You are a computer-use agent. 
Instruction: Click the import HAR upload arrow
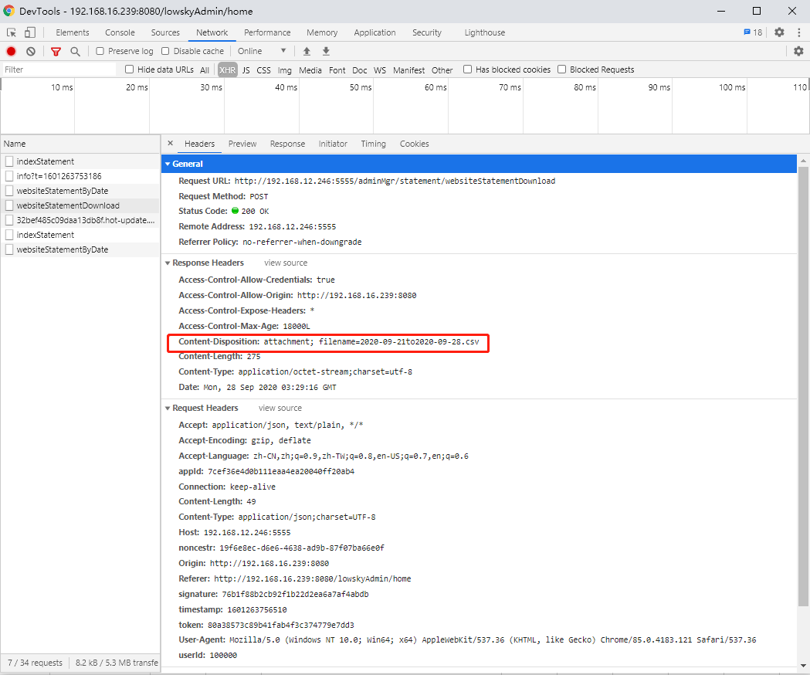[307, 51]
